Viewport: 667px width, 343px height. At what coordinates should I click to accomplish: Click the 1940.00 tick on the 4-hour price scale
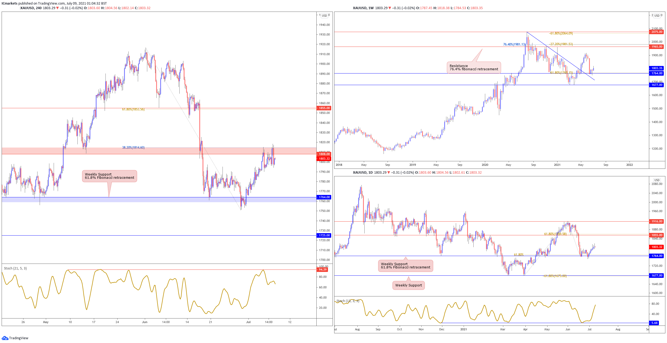(324, 25)
